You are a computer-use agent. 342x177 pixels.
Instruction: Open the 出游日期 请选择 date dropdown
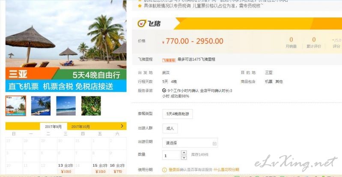coord(190,143)
